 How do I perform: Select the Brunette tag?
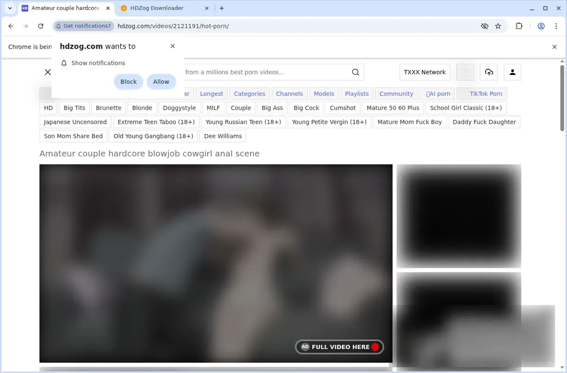pos(109,108)
